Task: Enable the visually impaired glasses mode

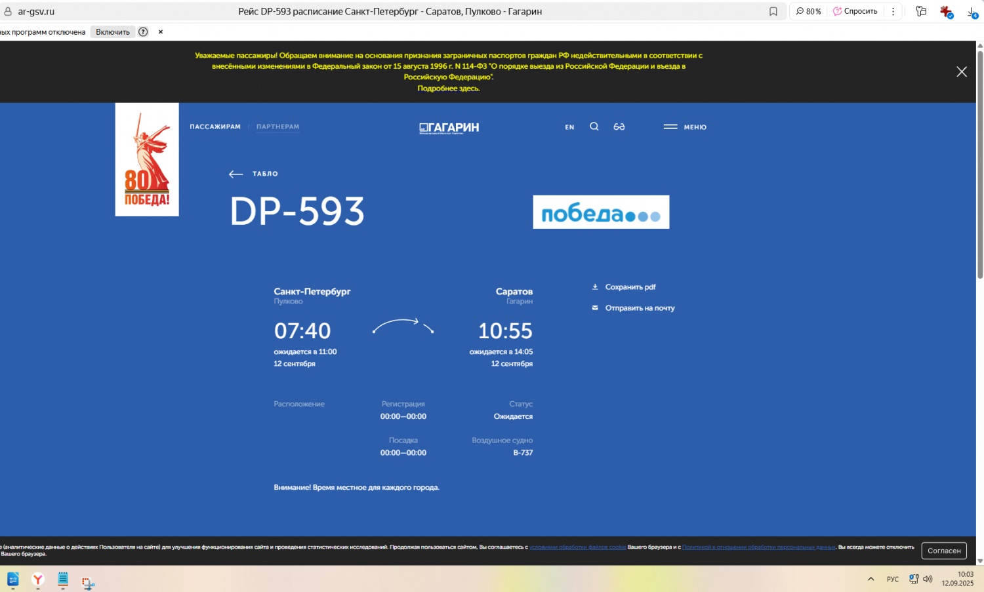Action: [x=619, y=127]
